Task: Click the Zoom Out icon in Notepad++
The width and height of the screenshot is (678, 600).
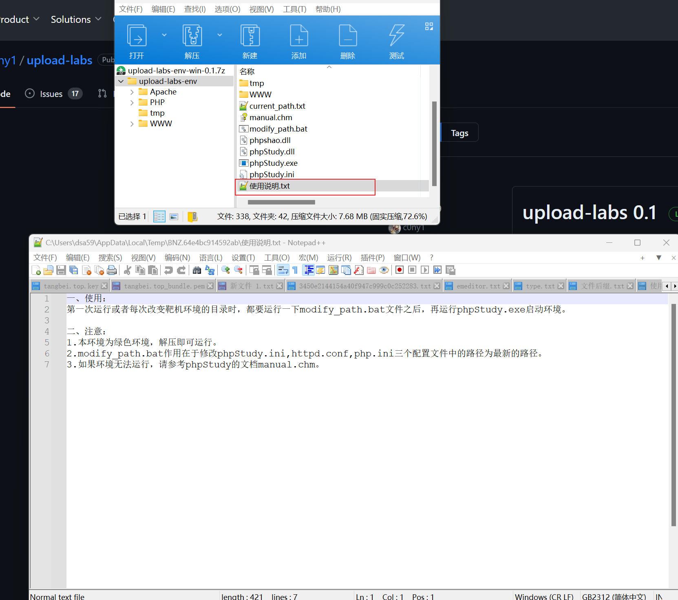Action: pos(239,270)
